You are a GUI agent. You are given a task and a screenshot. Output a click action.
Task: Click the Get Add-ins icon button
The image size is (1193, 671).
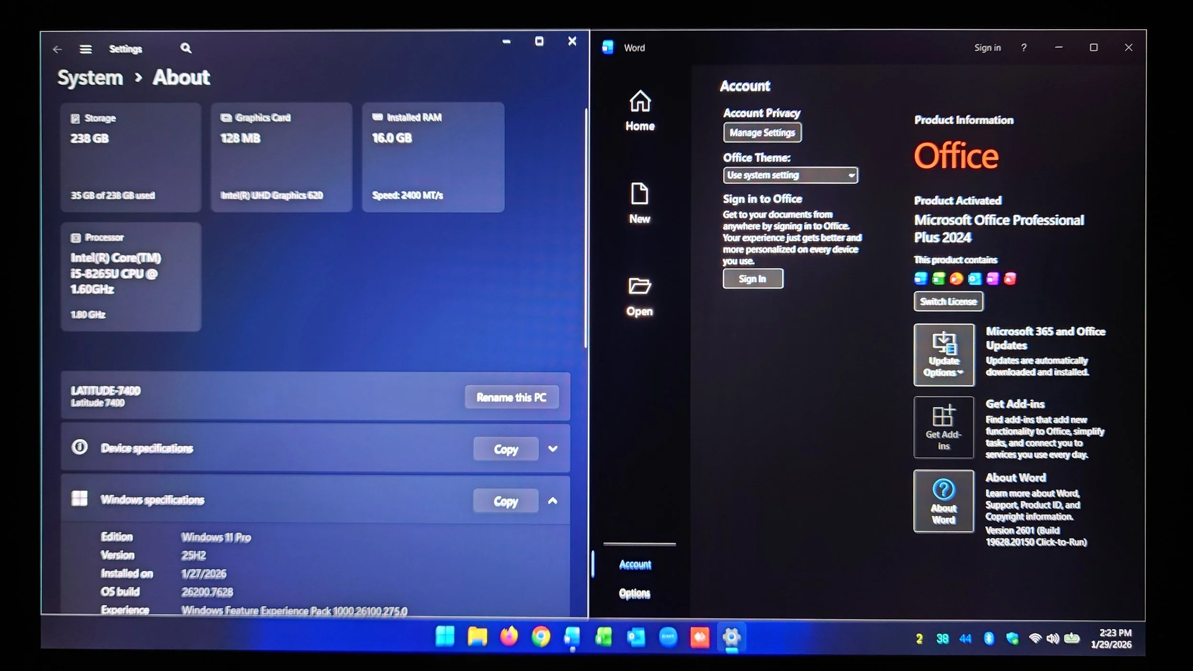(x=943, y=427)
